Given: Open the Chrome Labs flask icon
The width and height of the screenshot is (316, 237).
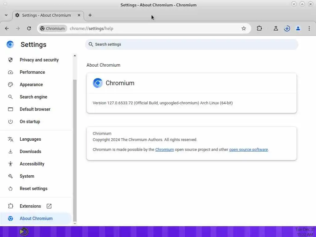Looking at the screenshot, I should tap(276, 28).
